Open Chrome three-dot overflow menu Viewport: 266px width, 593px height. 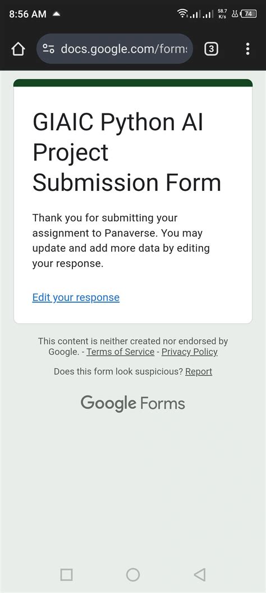(247, 49)
